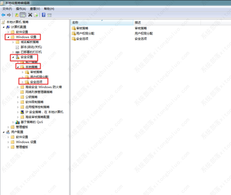
Task: Expand the 安全选项 tree node arrow
Action: [x=23, y=82]
